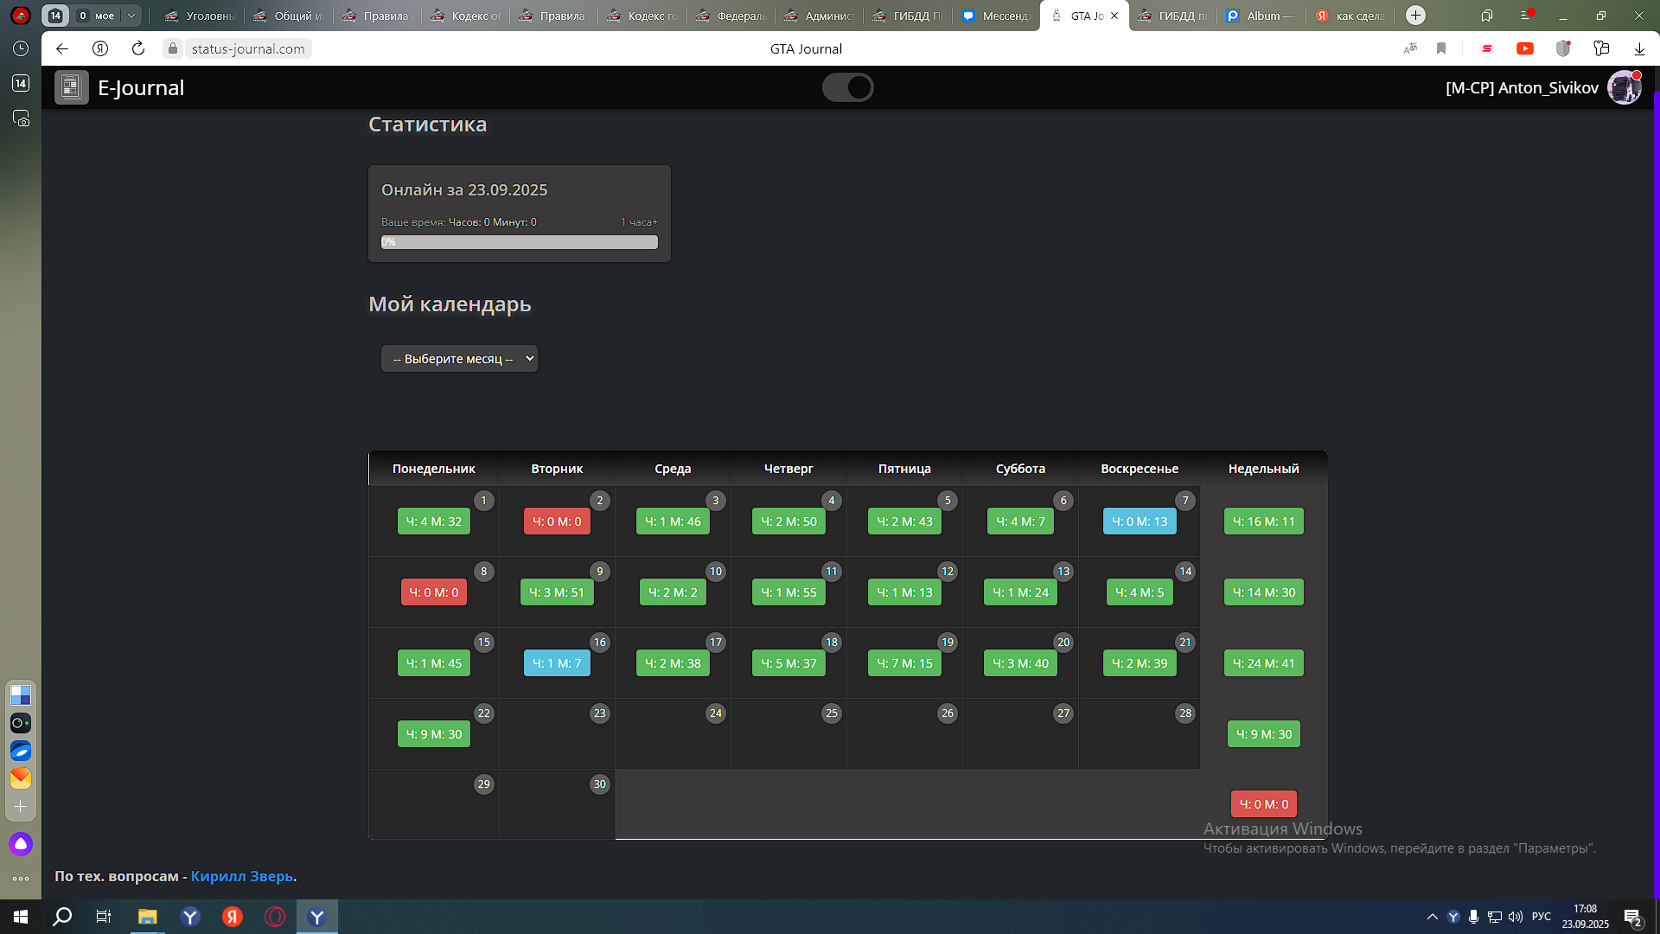Click the bookmark icon in address bar
Screen dimensions: 1660x934
click(x=1441, y=48)
